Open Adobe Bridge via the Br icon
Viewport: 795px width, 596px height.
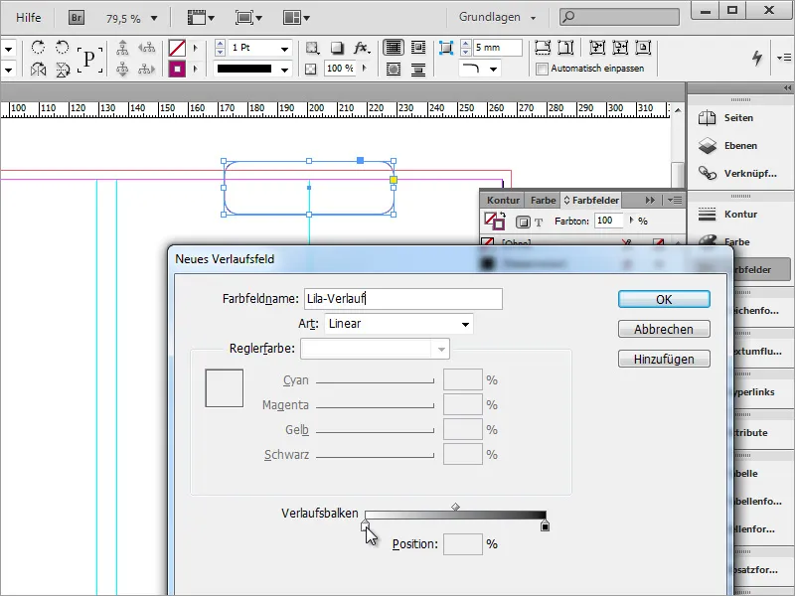pos(77,18)
